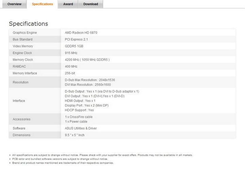Click the Resolution row label
The image size is (245, 170).
[20, 82]
